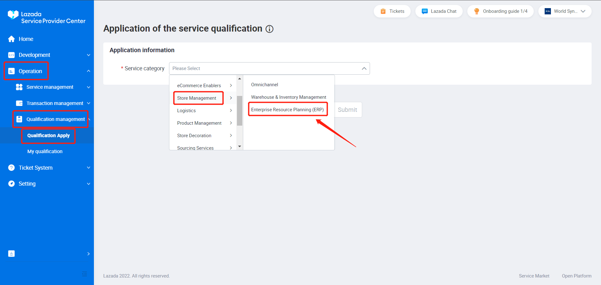Image resolution: width=601 pixels, height=285 pixels.
Task: Collapse the sidebar using the menu-fold icon
Action: (x=85, y=274)
